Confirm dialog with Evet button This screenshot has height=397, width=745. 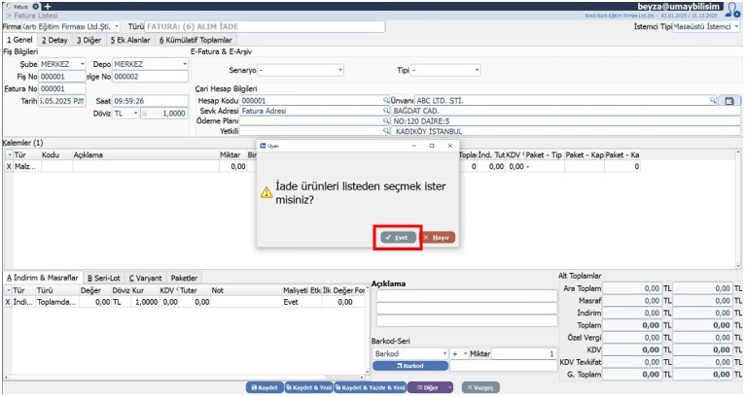click(x=398, y=237)
